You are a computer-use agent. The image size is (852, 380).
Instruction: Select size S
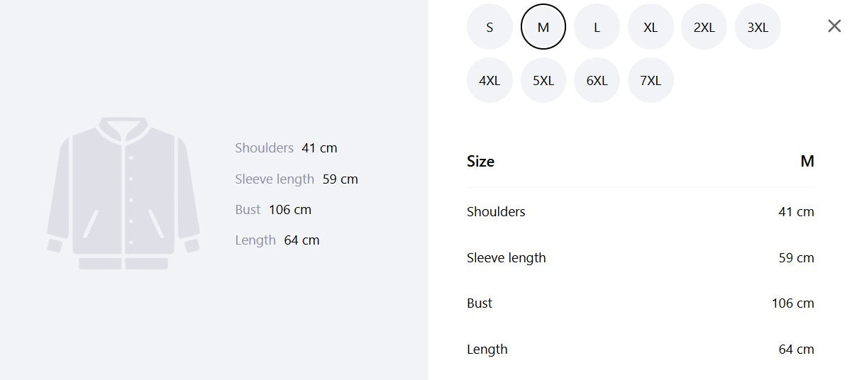click(x=489, y=27)
